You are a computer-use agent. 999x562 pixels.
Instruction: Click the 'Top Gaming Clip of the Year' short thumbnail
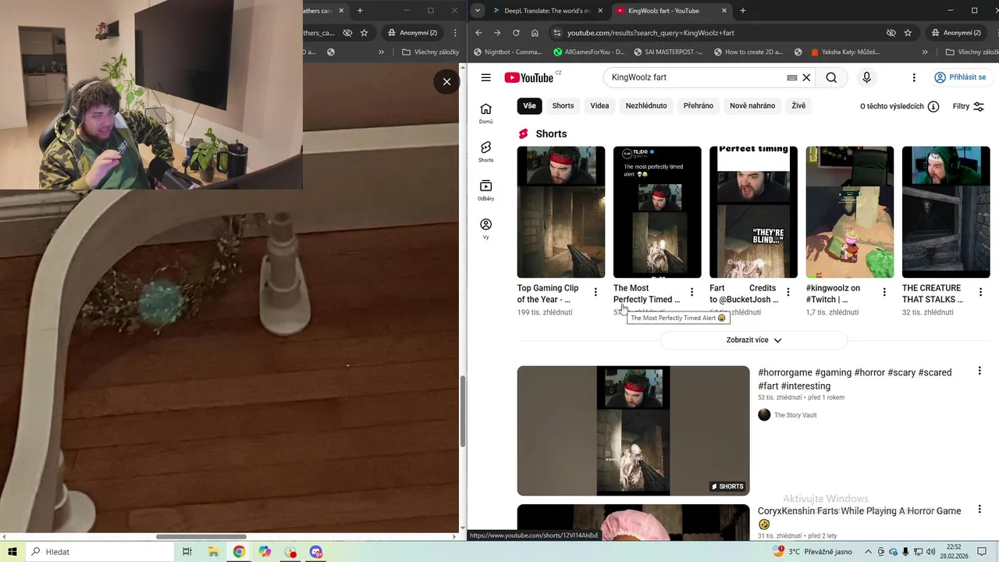[560, 212]
